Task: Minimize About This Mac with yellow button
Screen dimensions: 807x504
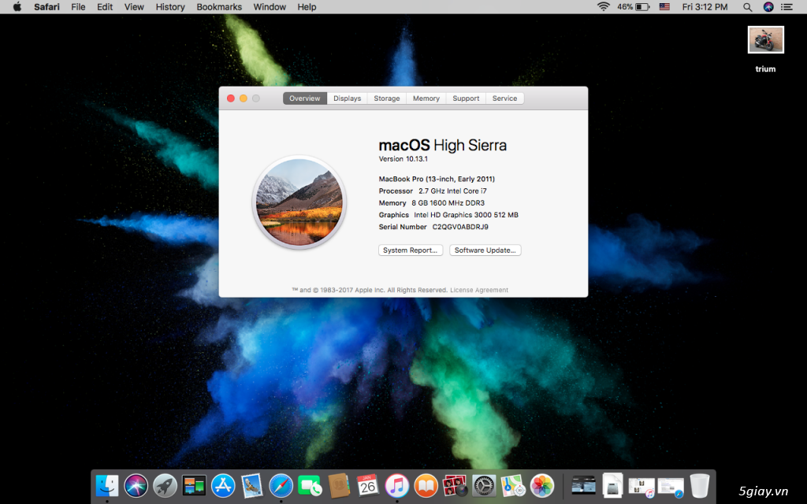Action: [244, 98]
